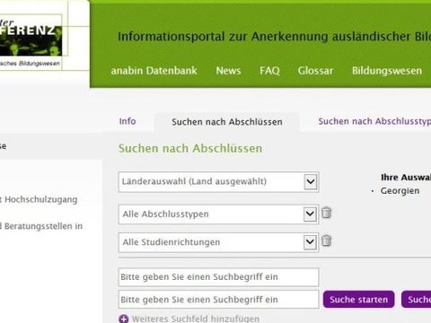Screen dimensions: 431x323
Task: Open the Länderauswahl dropdown arrow
Action: coord(311,181)
